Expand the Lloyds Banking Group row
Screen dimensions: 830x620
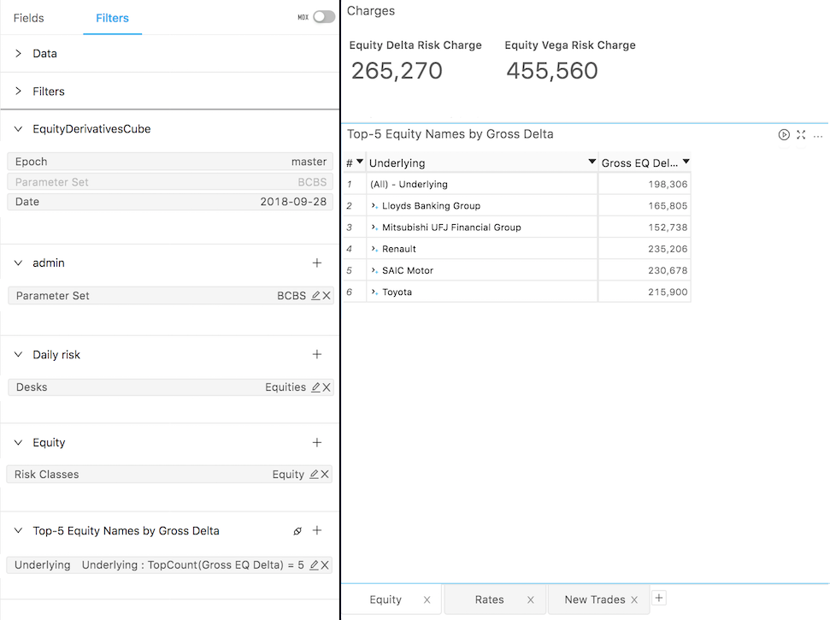point(374,206)
